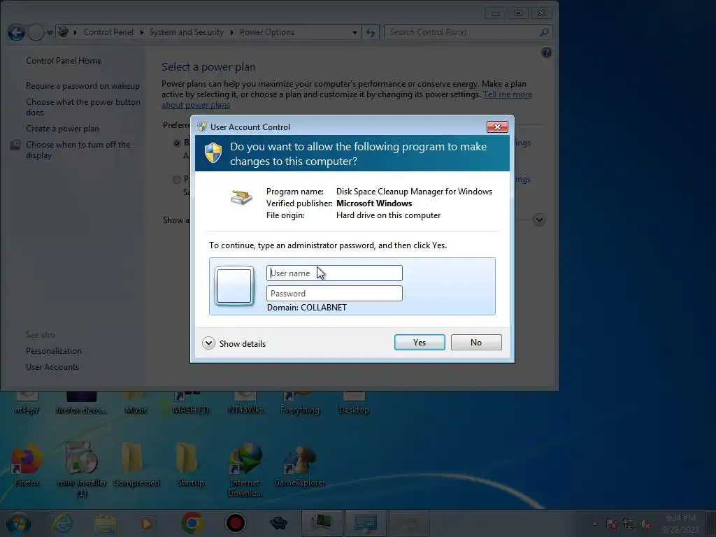The width and height of the screenshot is (716, 537).
Task: Open the NT45Wks desktop icon
Action: pyautogui.click(x=245, y=403)
